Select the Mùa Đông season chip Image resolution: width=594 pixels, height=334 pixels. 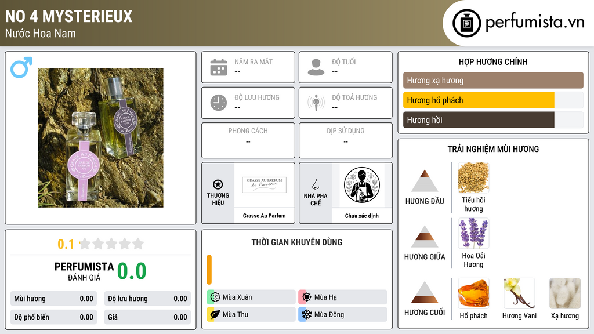(x=343, y=314)
